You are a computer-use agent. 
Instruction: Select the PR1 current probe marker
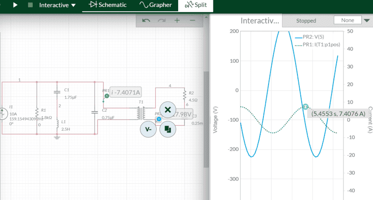tap(107, 96)
